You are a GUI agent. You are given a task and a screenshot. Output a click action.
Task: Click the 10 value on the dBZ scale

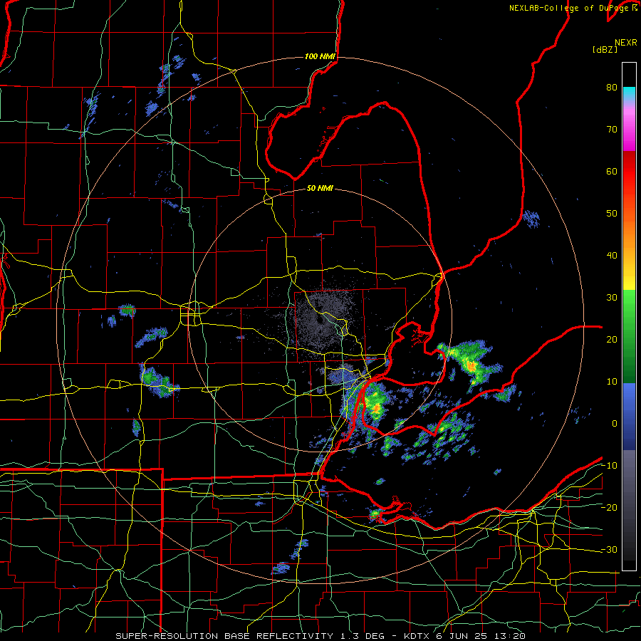click(x=612, y=382)
